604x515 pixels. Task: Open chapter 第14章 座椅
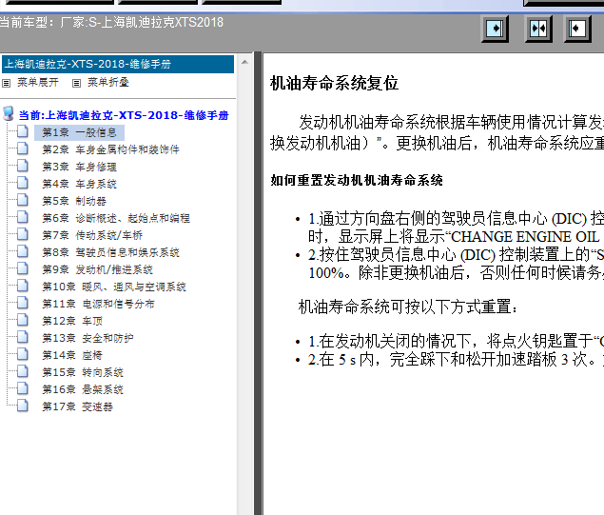pyautogui.click(x=72, y=355)
